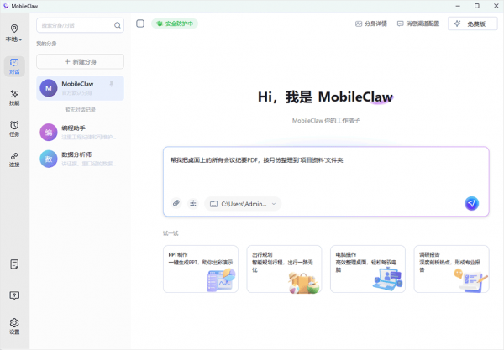Open the sliders options icon

pos(193,203)
